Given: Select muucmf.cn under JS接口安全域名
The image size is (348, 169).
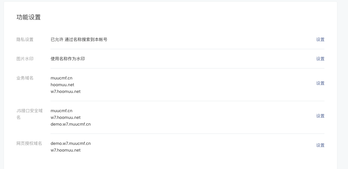Looking at the screenshot, I should pyautogui.click(x=61, y=111).
